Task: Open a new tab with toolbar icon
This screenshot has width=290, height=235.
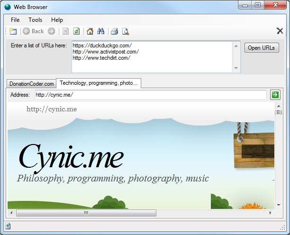Action: [13, 31]
